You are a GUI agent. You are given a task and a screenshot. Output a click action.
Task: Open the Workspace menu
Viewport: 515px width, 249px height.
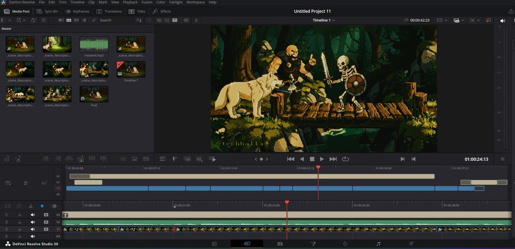coord(195,2)
